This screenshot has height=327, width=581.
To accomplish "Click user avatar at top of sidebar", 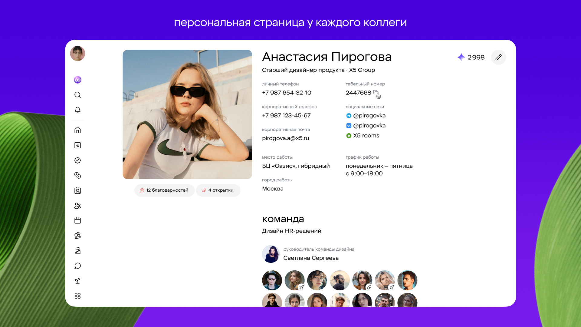I will (x=77, y=54).
